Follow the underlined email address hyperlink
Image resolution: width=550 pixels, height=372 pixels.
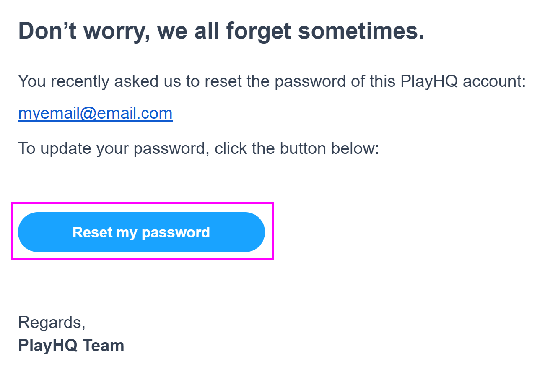tap(95, 113)
